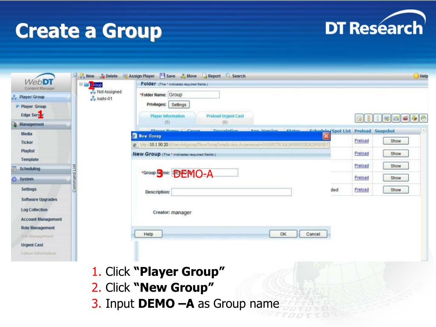Click the checklist icon in player toolbar
This screenshot has width=436, height=327.
point(368,118)
